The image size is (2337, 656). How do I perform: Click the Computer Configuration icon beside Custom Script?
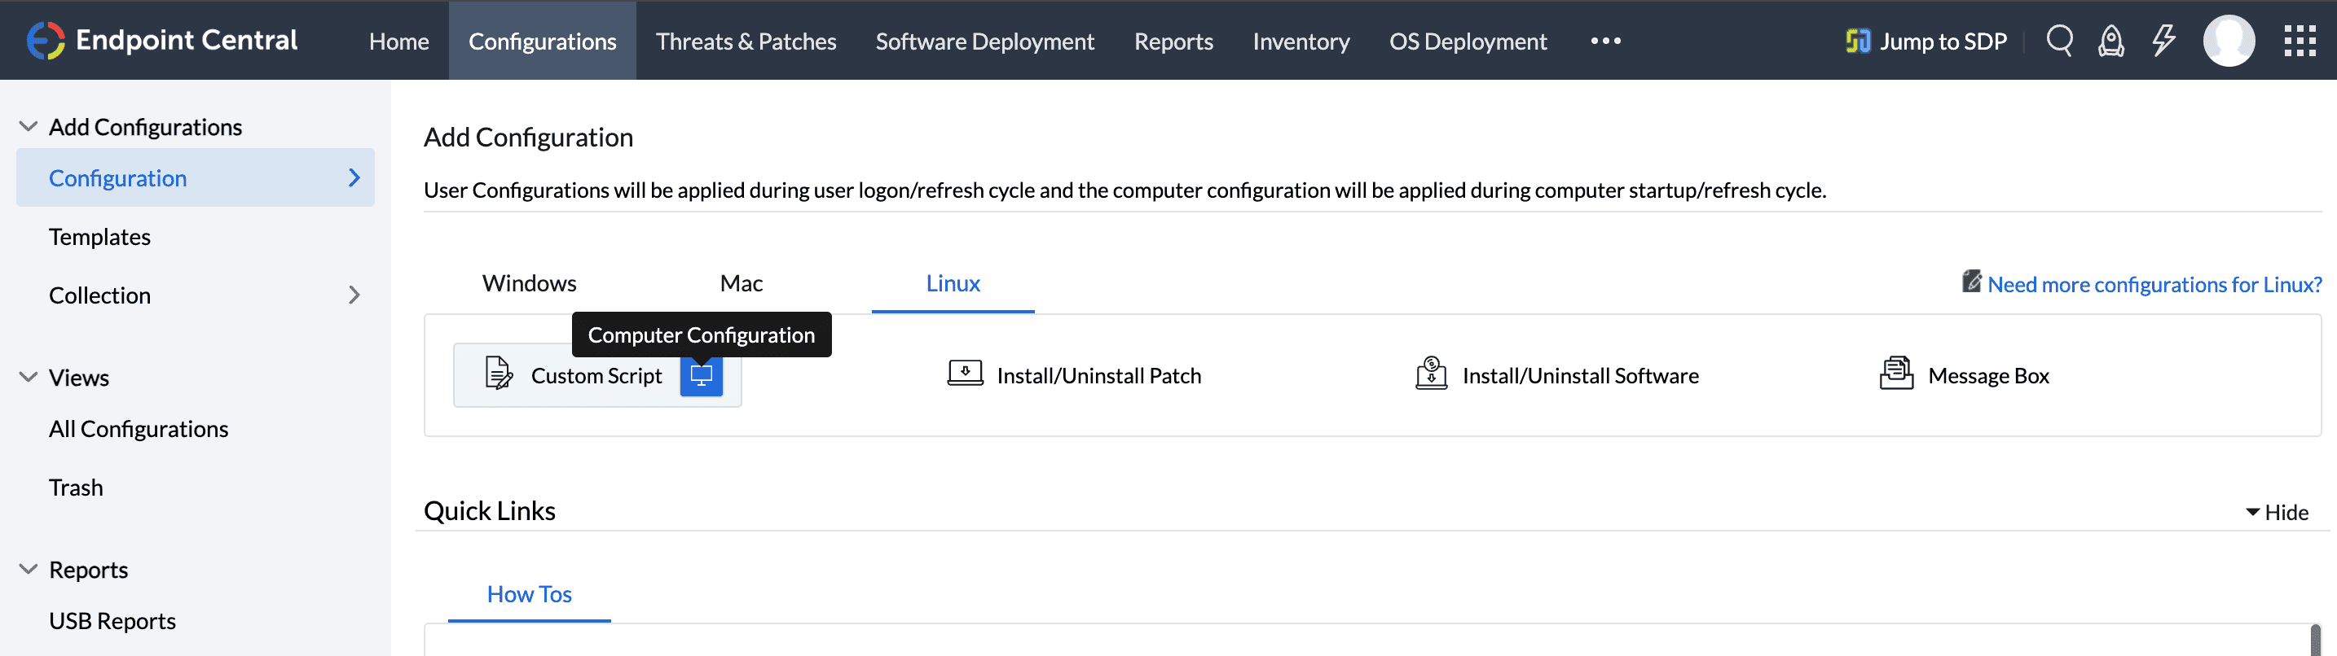pos(702,376)
